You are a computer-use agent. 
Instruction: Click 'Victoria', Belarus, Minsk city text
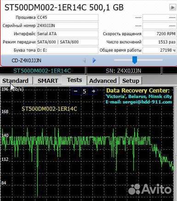click(x=139, y=97)
